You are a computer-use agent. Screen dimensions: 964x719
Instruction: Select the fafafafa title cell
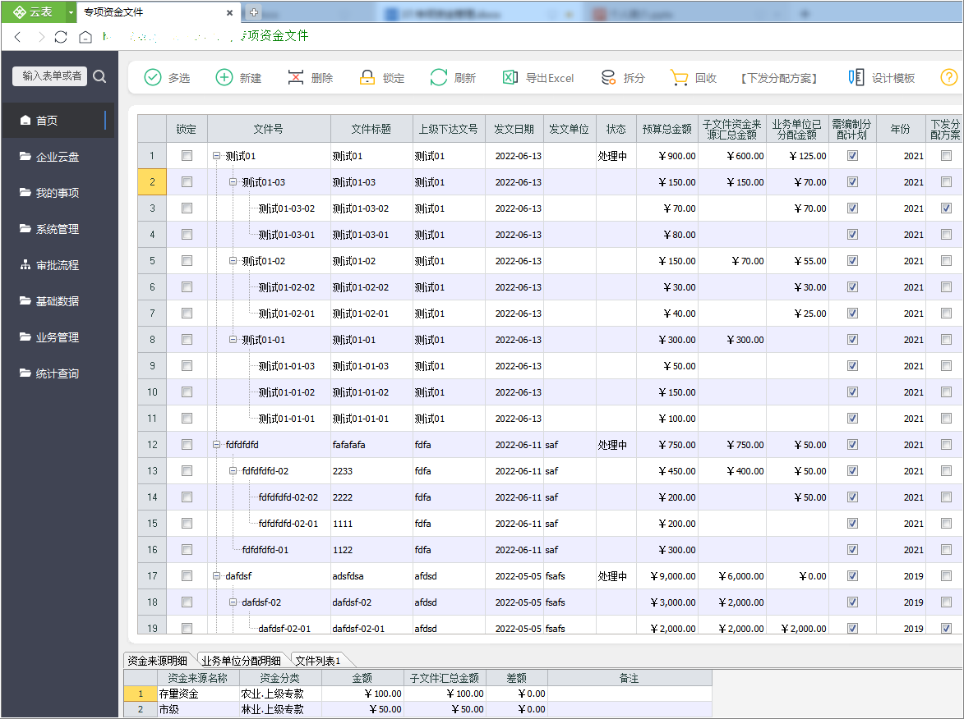(371, 445)
